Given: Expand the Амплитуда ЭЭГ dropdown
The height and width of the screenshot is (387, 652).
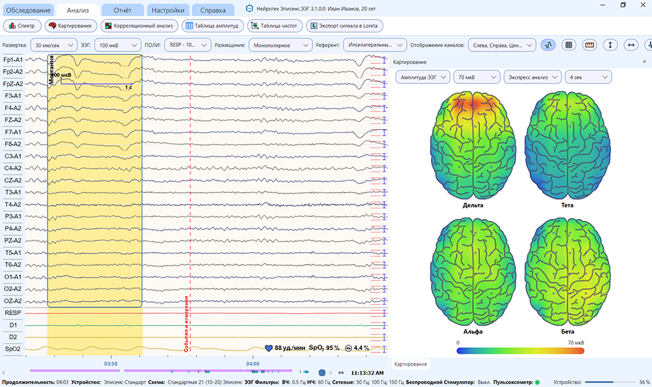Looking at the screenshot, I should tap(423, 78).
